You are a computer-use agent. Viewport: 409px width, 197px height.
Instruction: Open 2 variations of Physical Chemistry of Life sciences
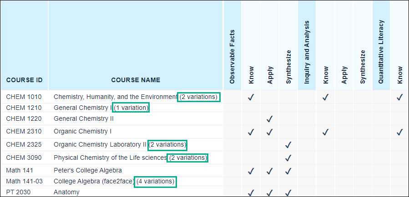click(x=187, y=158)
